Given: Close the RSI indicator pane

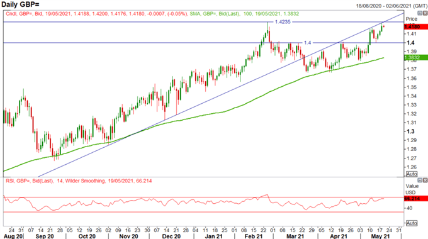Looking at the screenshot, I should pyautogui.click(x=425, y=181).
